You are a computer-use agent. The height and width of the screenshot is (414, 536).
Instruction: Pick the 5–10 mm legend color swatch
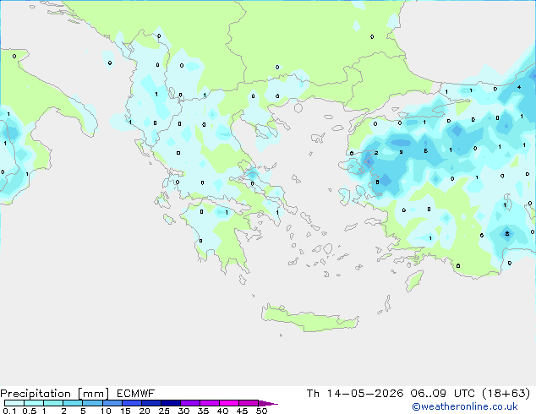(92, 403)
